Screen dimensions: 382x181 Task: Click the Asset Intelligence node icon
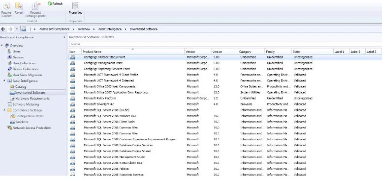point(9,81)
